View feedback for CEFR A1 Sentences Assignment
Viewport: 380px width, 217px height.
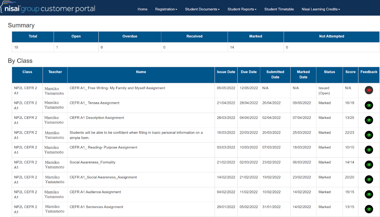tap(369, 209)
